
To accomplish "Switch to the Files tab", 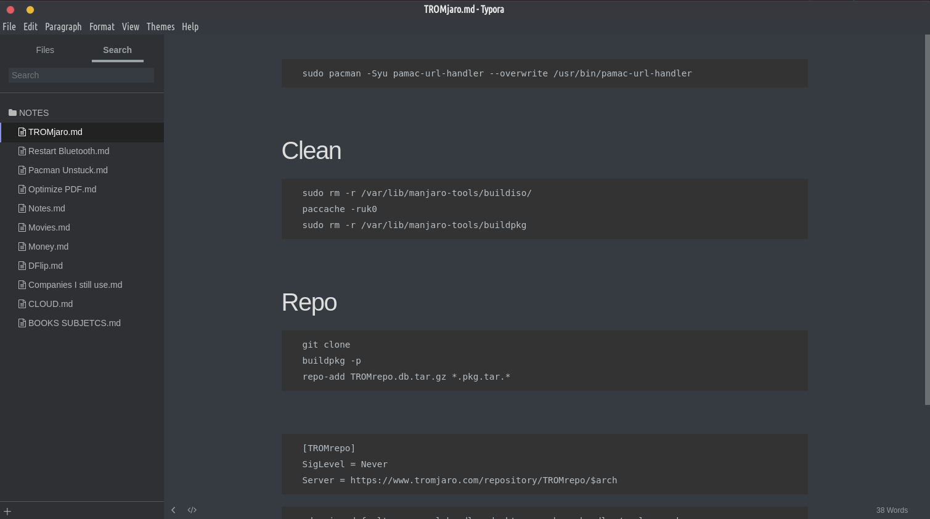I will pyautogui.click(x=45, y=50).
